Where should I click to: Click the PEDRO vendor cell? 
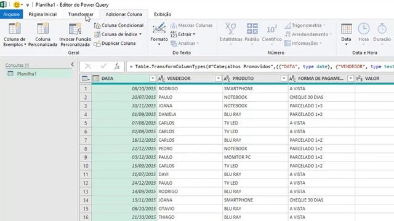(x=190, y=149)
